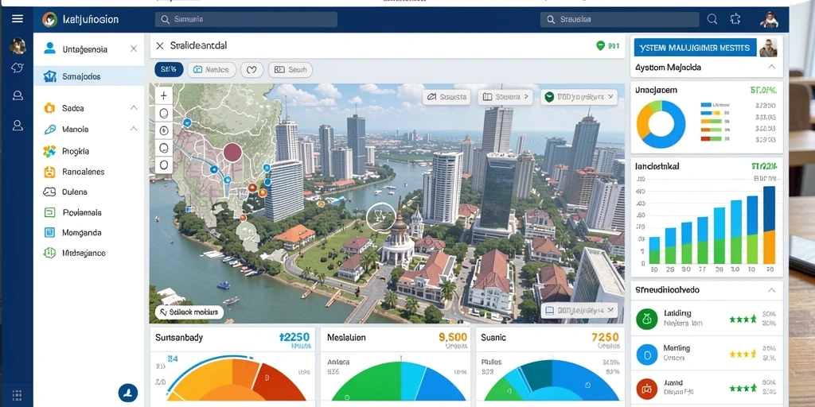This screenshot has height=407, width=815.
Task: Close the Untageensia sidebar item
Action: coord(134,48)
